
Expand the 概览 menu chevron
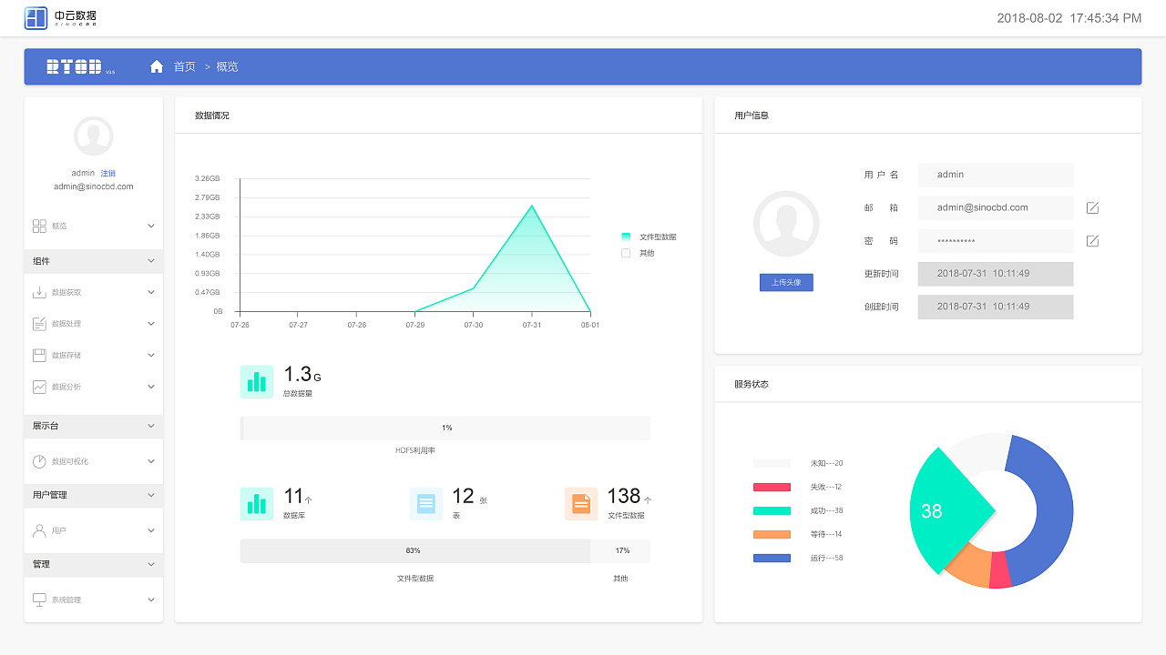click(151, 226)
